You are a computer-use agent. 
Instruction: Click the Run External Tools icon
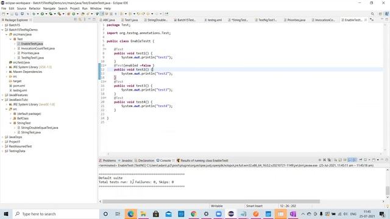coord(59,14)
